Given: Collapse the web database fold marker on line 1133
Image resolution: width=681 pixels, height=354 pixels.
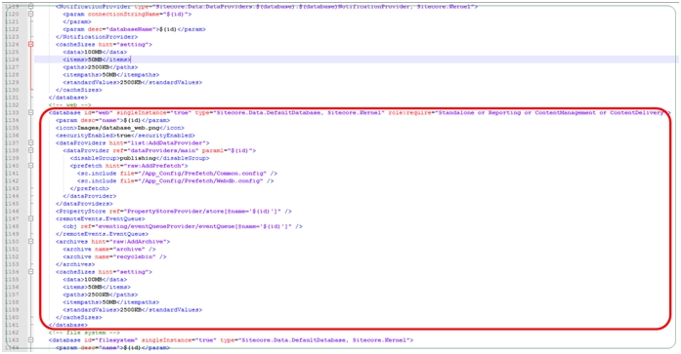Looking at the screenshot, I should tap(31, 112).
